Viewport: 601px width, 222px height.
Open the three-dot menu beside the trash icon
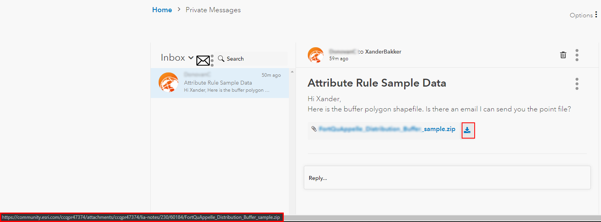click(x=577, y=55)
